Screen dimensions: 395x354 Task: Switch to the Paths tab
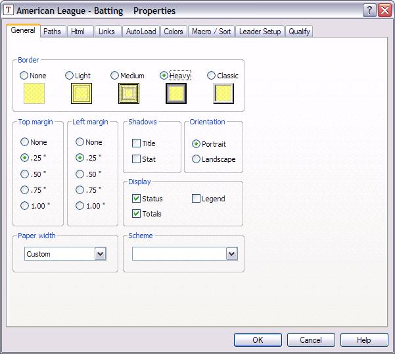pos(52,32)
